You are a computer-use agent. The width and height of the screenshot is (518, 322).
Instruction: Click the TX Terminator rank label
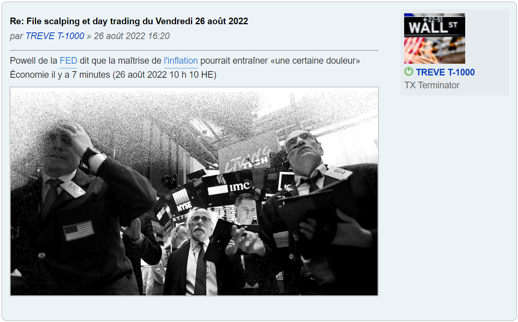pos(432,85)
